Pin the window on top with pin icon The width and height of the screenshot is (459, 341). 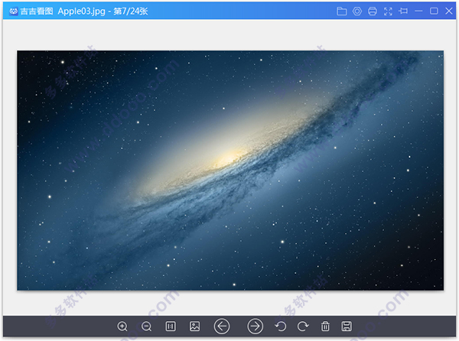tap(403, 11)
